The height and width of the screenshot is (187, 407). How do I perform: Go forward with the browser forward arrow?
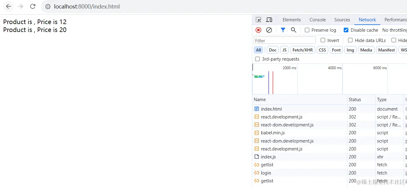(x=20, y=6)
